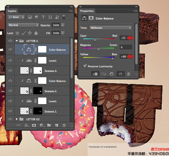
Task: Collapse Properties panel double-arrow icon
Action: pos(136,7)
